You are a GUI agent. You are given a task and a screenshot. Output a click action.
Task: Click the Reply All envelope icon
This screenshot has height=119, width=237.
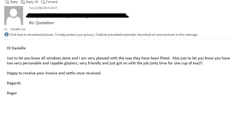[23, 2]
